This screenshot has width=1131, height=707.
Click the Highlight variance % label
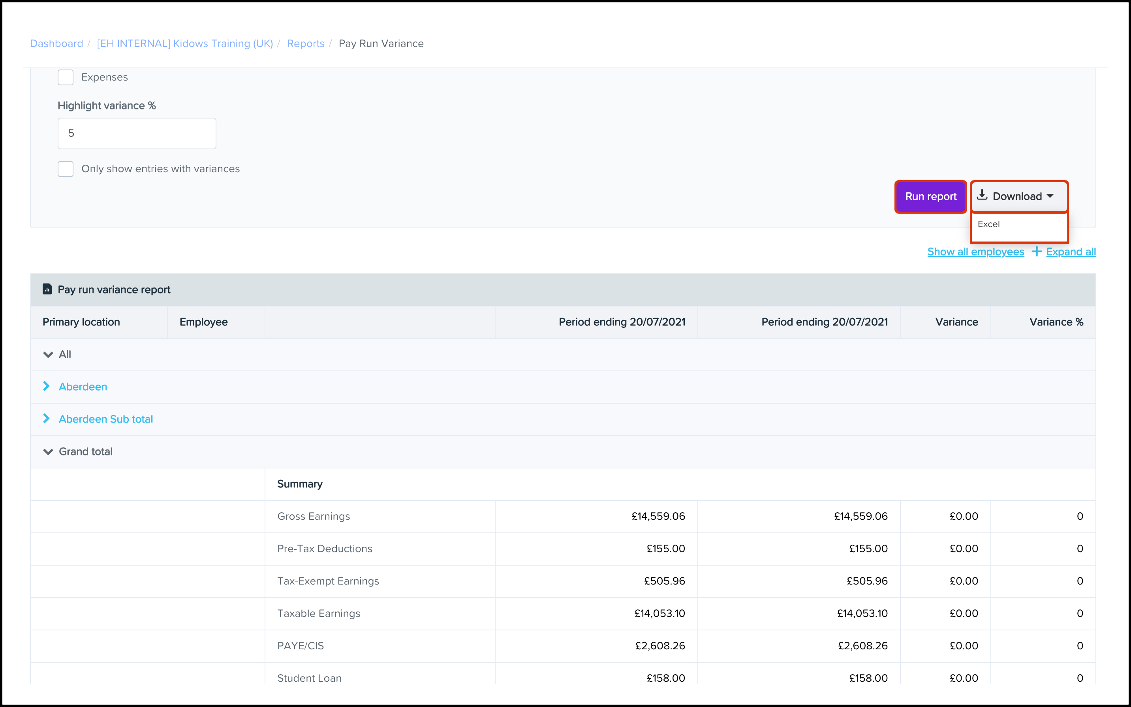click(107, 106)
